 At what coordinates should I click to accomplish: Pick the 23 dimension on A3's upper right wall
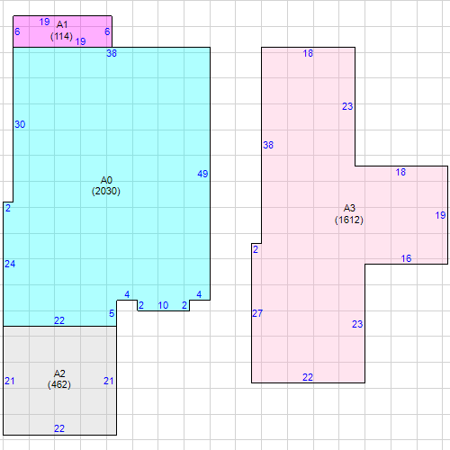347,106
